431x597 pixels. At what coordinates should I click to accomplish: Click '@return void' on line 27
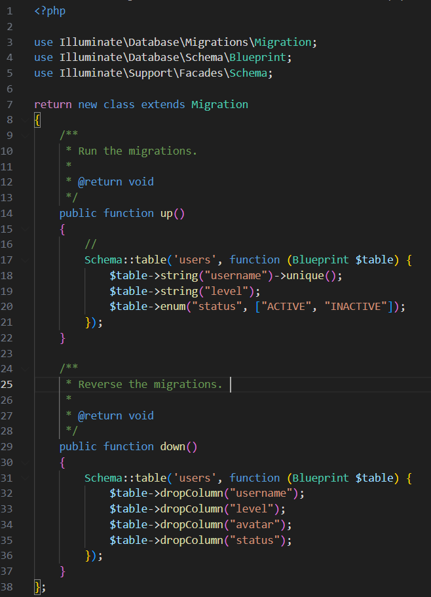[x=116, y=415]
